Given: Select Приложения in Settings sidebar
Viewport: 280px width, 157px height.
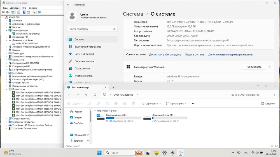Looking at the screenshot, I should point(92,68).
